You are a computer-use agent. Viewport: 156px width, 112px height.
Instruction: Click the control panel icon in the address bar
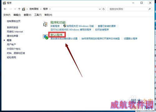24,9
